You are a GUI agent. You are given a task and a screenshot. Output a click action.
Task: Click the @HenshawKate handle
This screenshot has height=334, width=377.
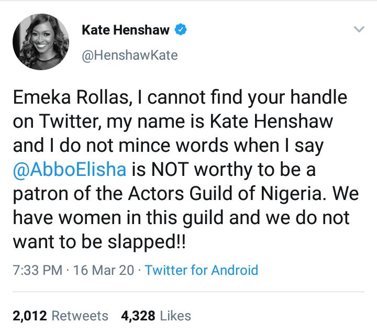tap(129, 54)
